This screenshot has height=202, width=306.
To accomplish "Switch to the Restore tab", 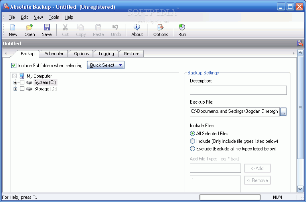I will [x=132, y=54].
